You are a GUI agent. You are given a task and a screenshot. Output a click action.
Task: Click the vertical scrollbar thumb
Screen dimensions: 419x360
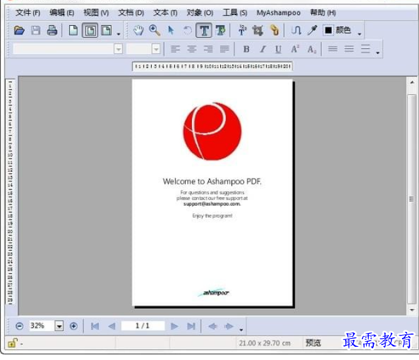pos(411,199)
